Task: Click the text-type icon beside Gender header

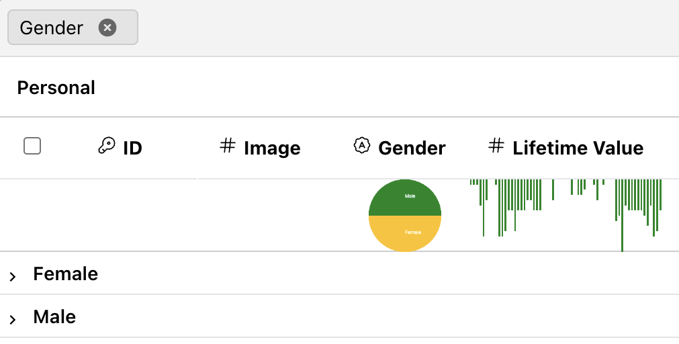Action: [x=362, y=146]
